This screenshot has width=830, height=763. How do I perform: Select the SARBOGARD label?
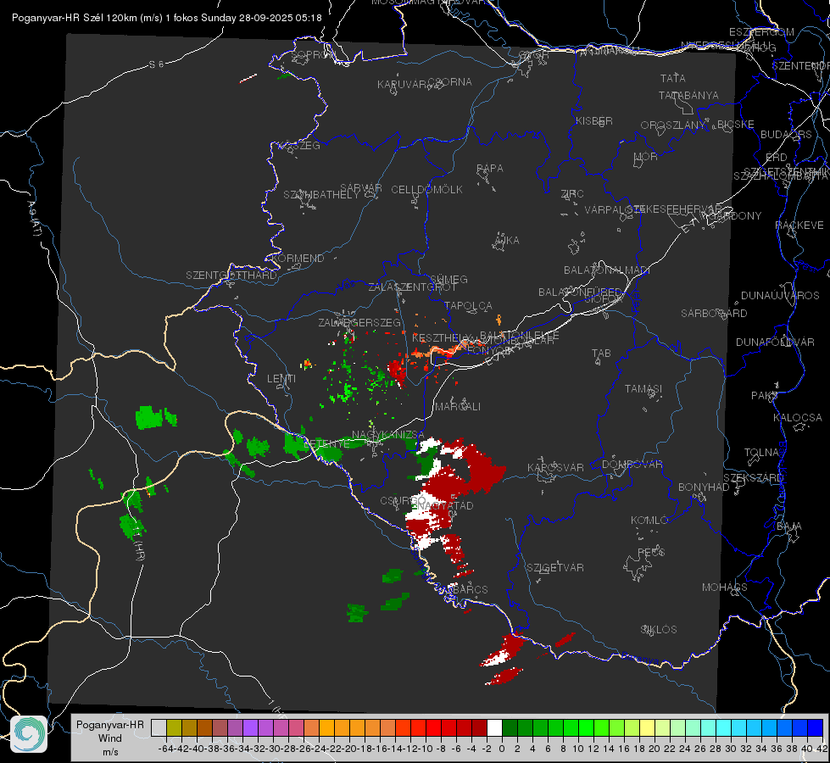tap(714, 314)
